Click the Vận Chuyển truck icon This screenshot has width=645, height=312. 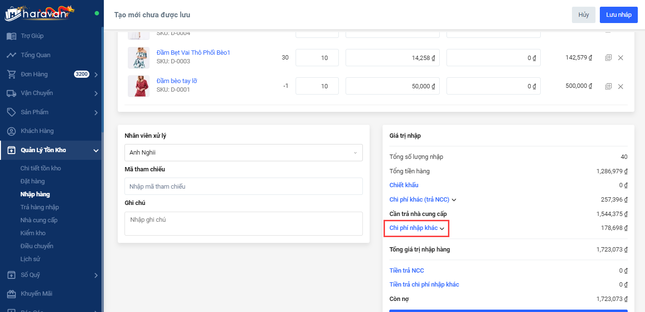click(x=11, y=93)
